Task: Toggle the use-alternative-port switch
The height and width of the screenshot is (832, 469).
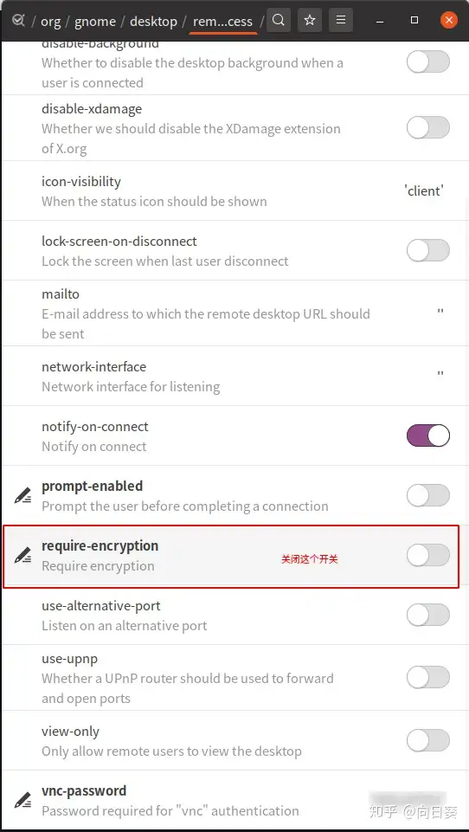Action: [x=428, y=615]
